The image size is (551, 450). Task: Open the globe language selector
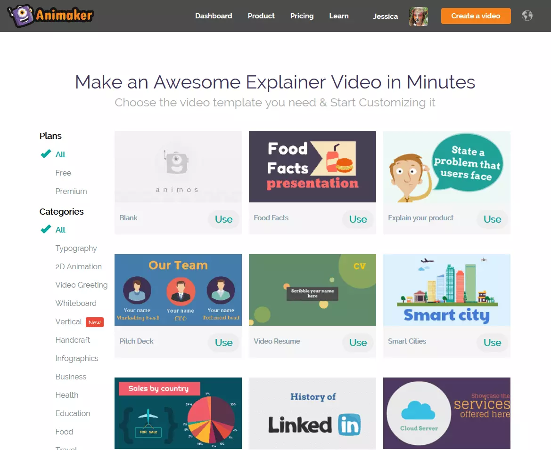(527, 16)
